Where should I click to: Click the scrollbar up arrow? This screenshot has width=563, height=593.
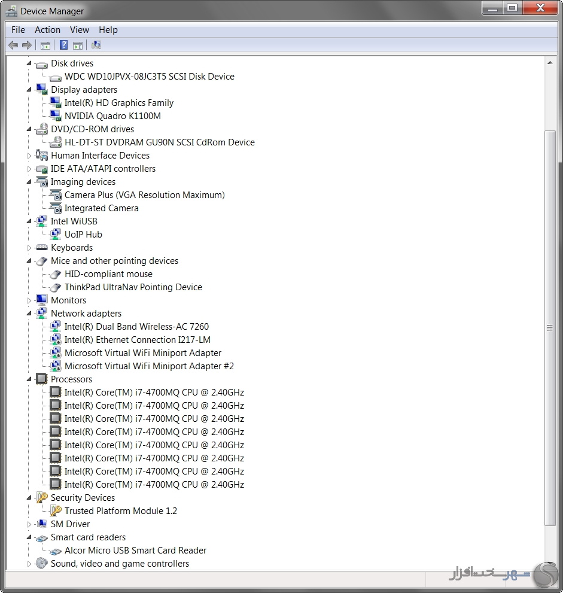[550, 63]
